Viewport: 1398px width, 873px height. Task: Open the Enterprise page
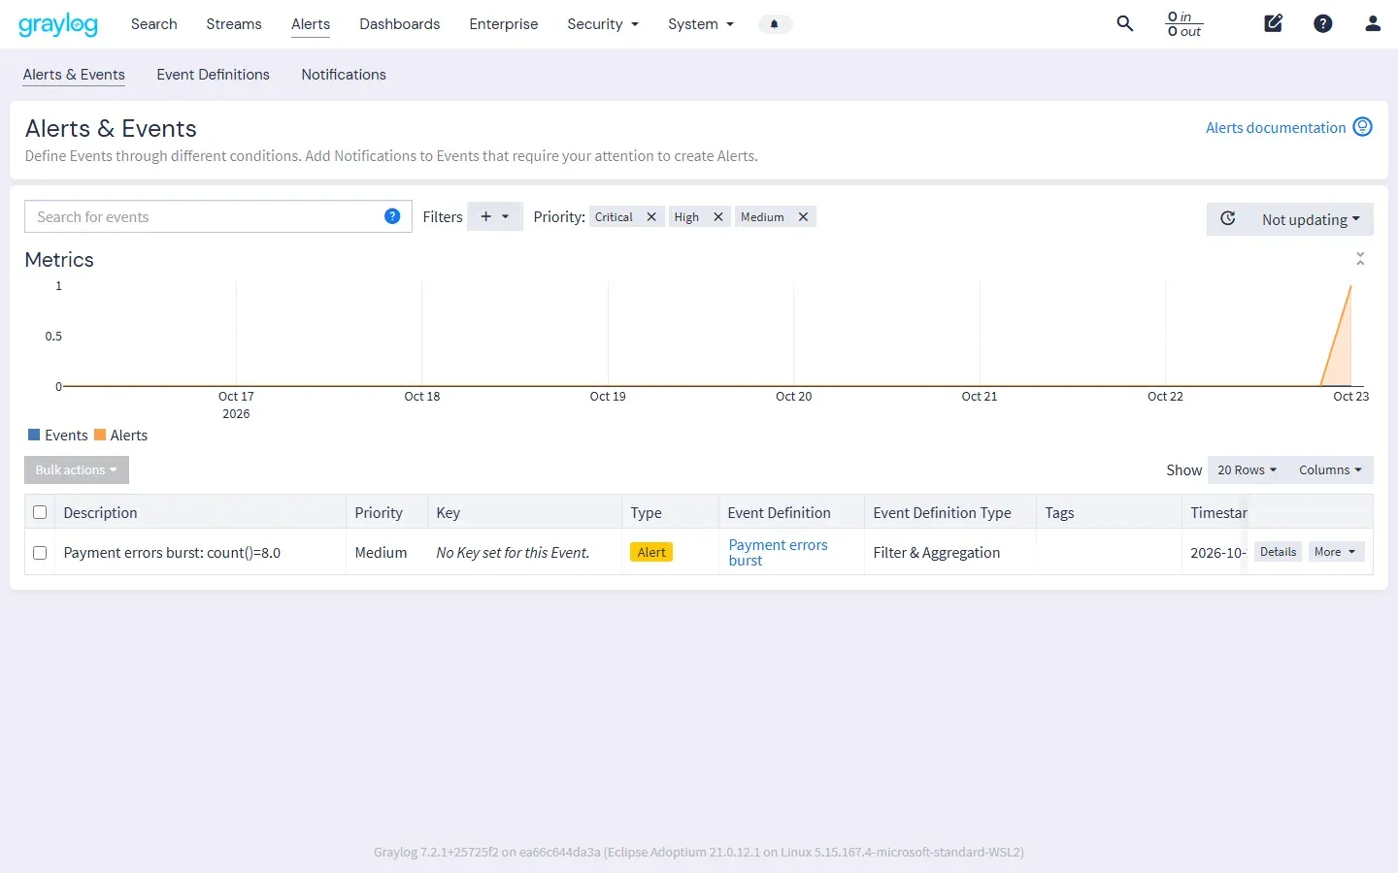[x=504, y=24]
